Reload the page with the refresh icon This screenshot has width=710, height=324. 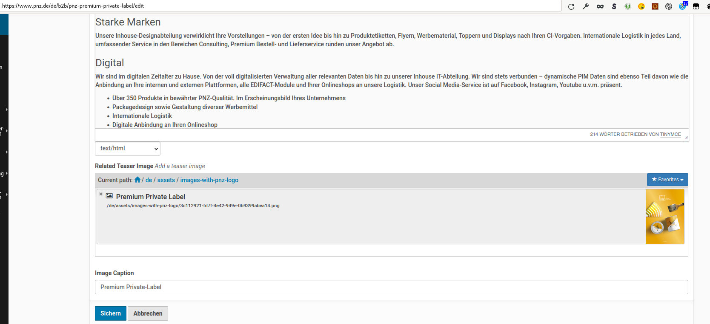(571, 6)
